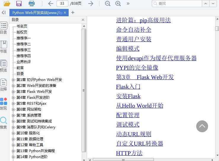Viewport: 219px width, 161px height.
Task: Expand 第1章 初识Python Web开发 node
Action: click(13, 80)
